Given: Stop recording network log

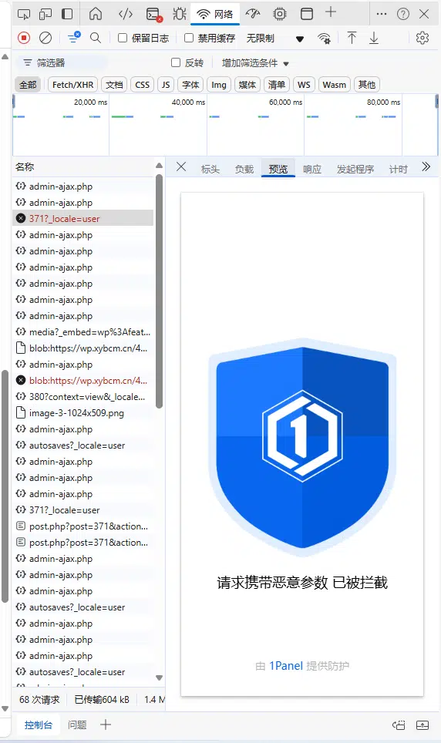Looking at the screenshot, I should coord(24,38).
